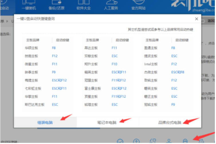The image size is (216, 144).
Task: Click ESC hotkey beside 磐正主板
Action: coord(174,96)
